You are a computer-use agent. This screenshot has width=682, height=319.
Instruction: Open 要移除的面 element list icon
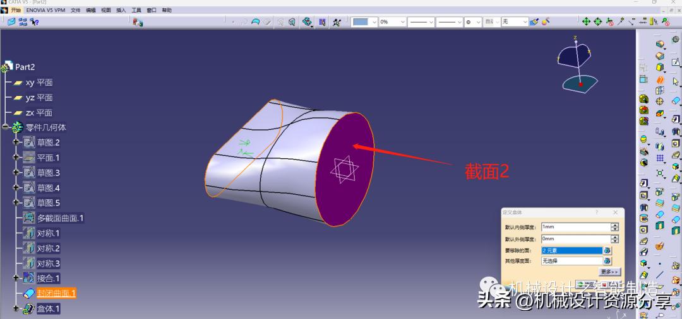[607, 250]
